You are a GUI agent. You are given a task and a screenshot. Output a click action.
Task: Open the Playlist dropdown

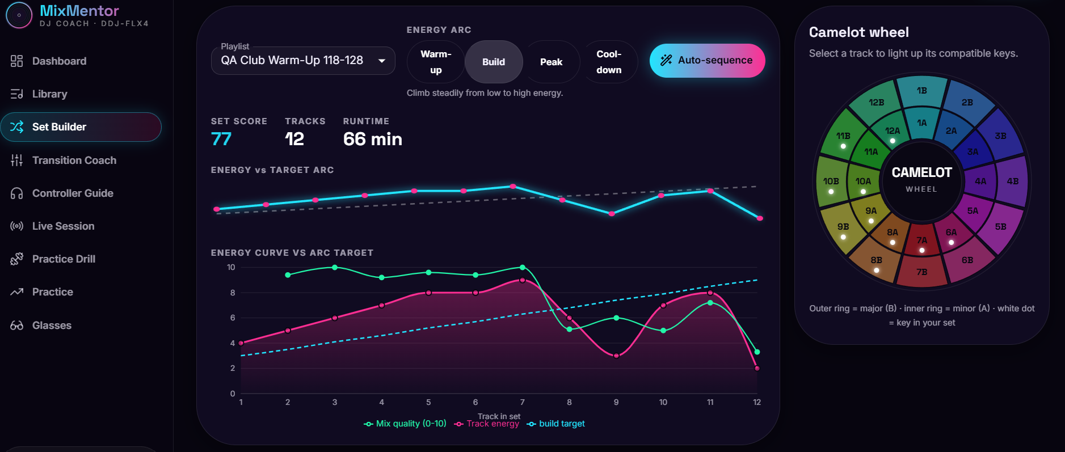pyautogui.click(x=303, y=61)
